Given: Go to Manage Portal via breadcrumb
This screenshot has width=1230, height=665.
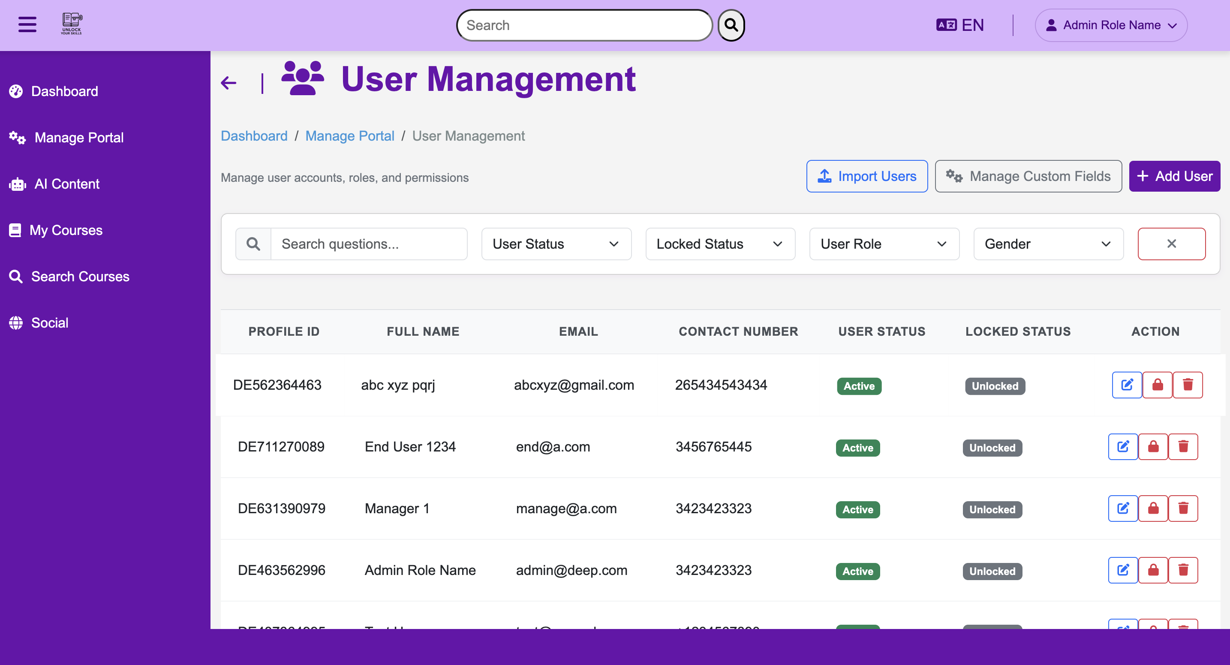Looking at the screenshot, I should click(x=349, y=135).
